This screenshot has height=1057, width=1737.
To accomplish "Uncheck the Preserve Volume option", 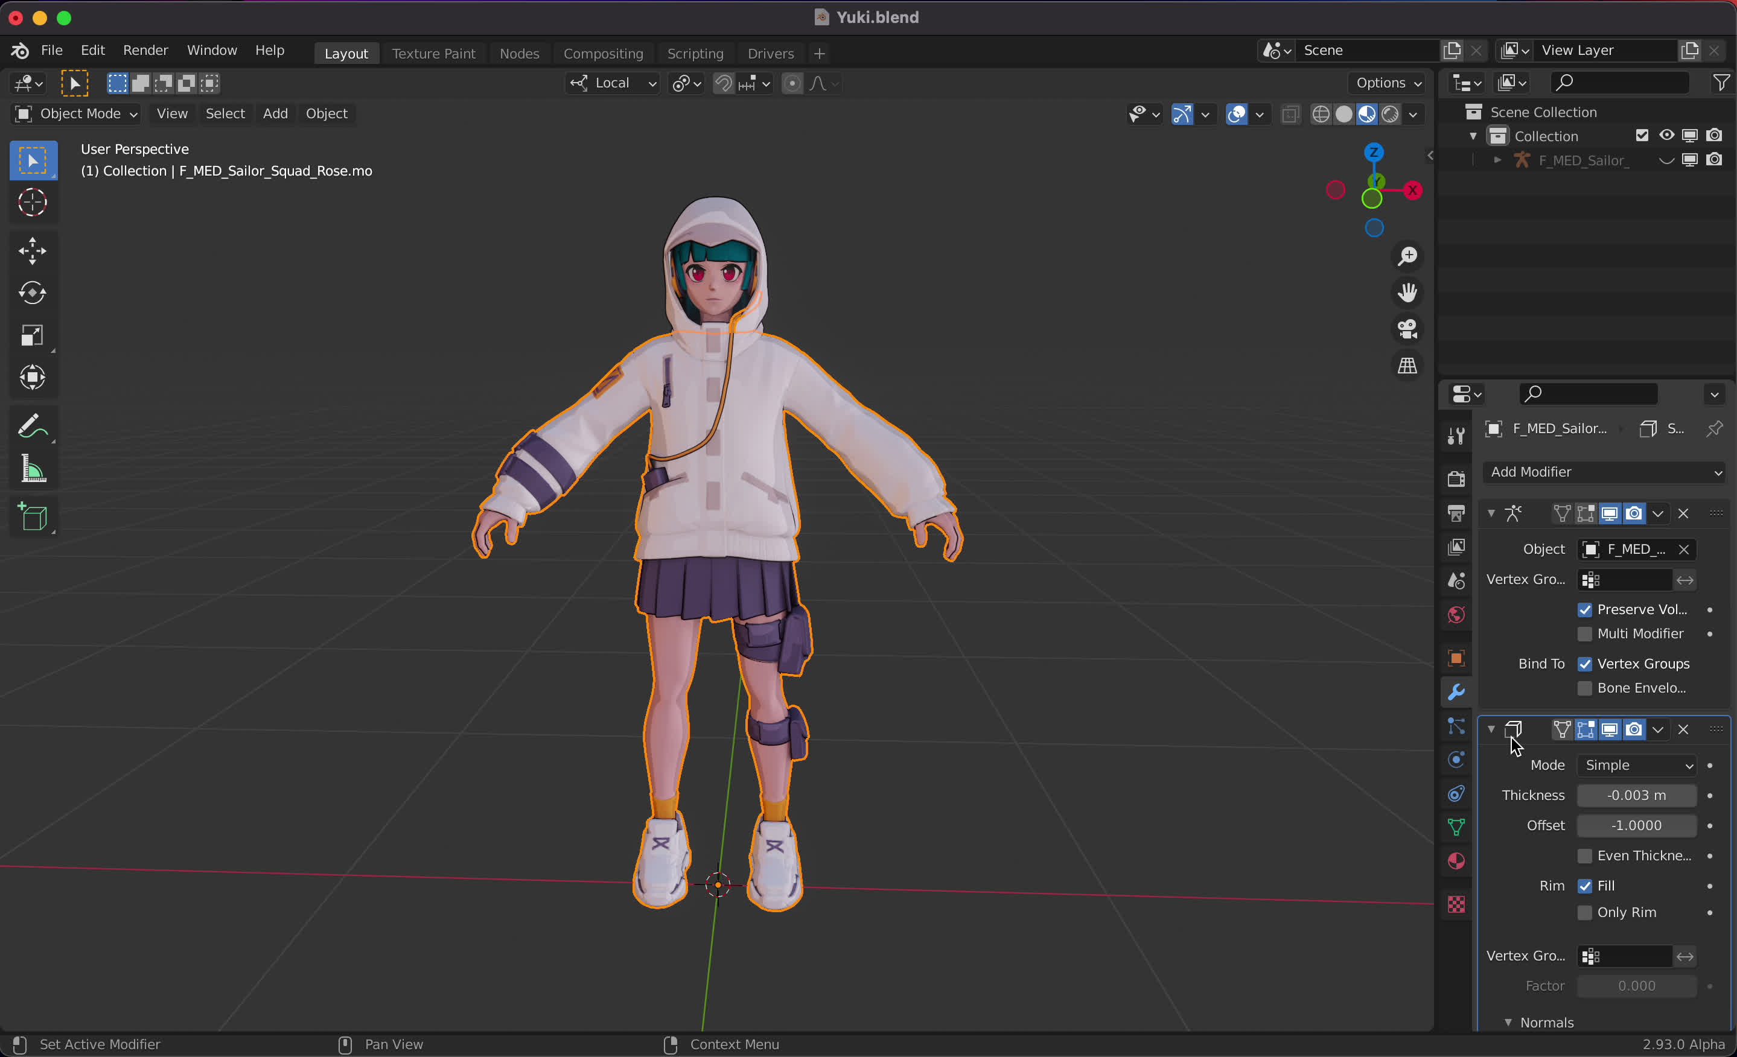I will click(1586, 609).
